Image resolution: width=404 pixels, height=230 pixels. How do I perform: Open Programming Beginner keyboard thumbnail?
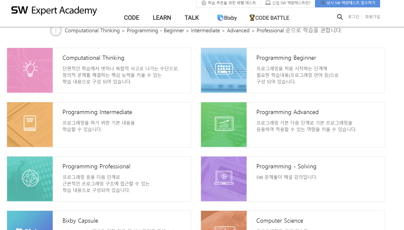(x=224, y=70)
